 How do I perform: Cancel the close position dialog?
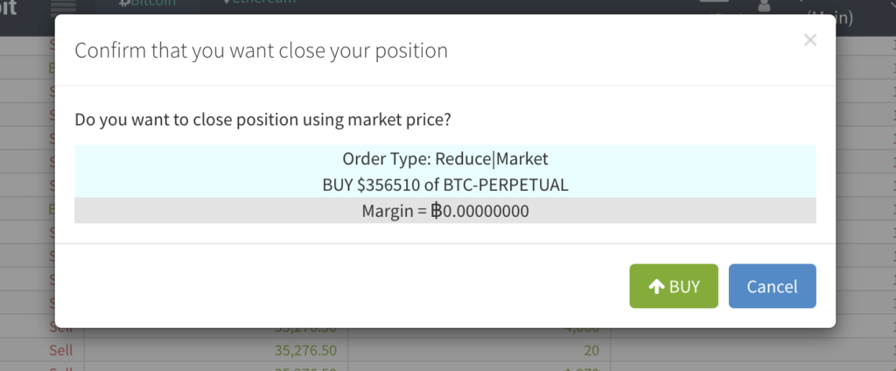click(x=772, y=286)
